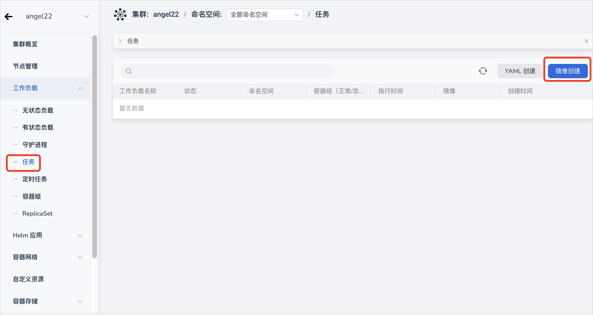Click the angel22 breadcrumb link
Screen dimensions: 593x315
click(166, 14)
